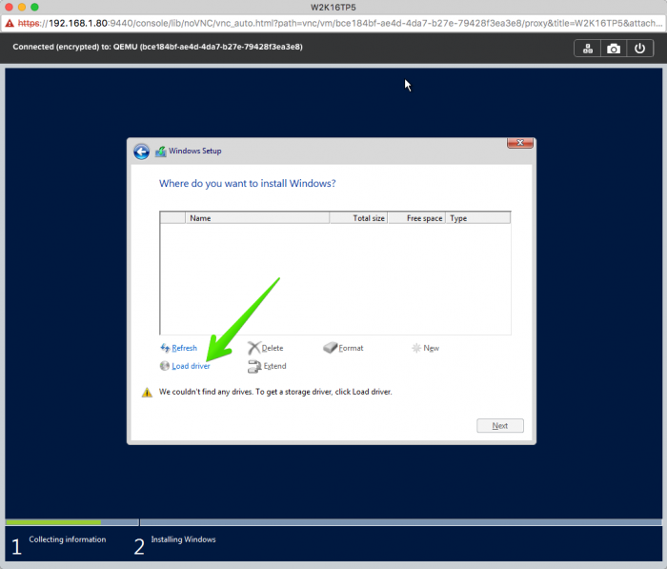Sort by the Type column header
Viewport: 667px width, 569px height.
point(478,218)
